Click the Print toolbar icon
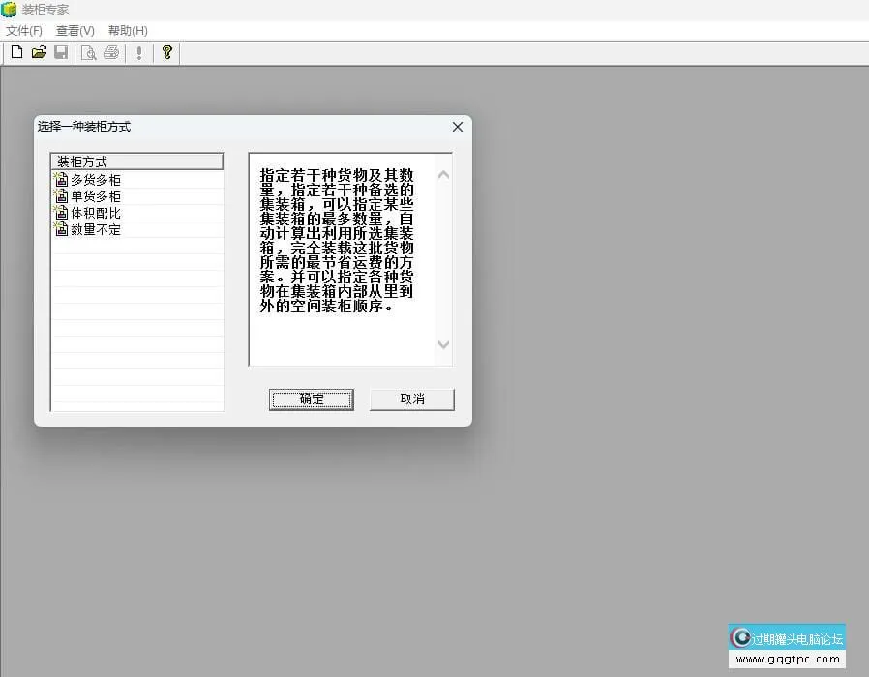 click(x=111, y=52)
